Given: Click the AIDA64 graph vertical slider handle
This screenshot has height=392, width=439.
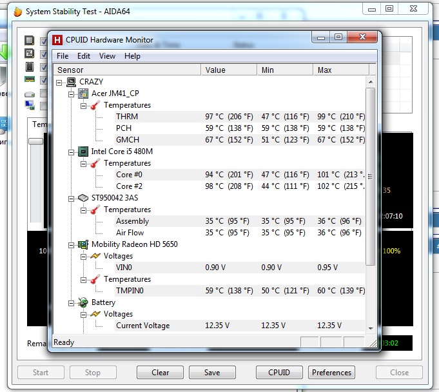Looking at the screenshot, I should (x=36, y=141).
